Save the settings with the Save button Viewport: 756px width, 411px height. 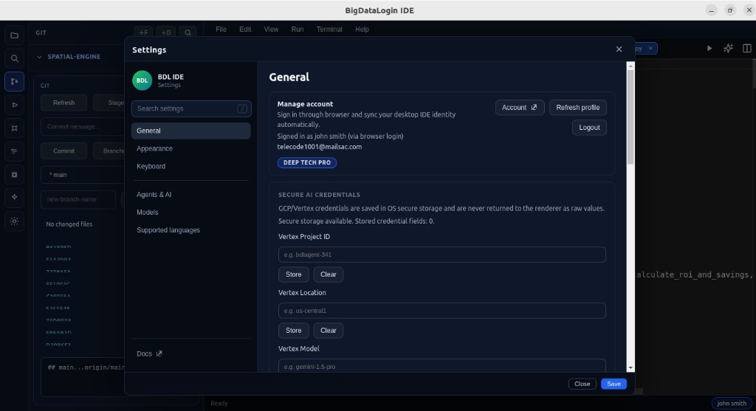click(614, 384)
